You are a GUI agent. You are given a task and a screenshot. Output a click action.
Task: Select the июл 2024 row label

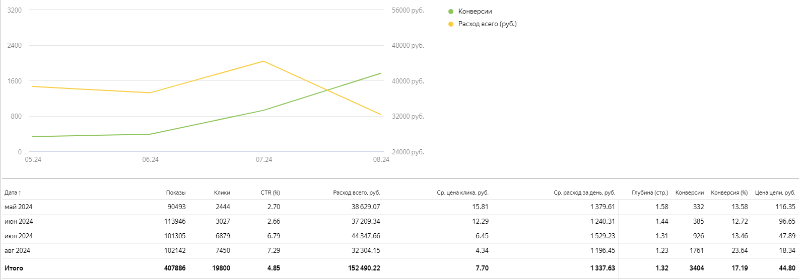click(x=19, y=236)
